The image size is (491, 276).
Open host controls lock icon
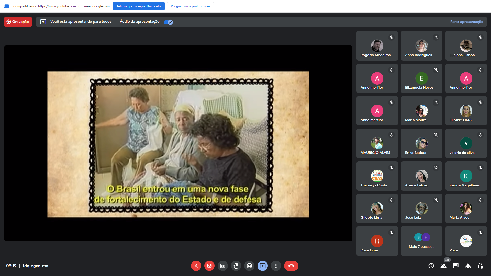pyautogui.click(x=480, y=266)
